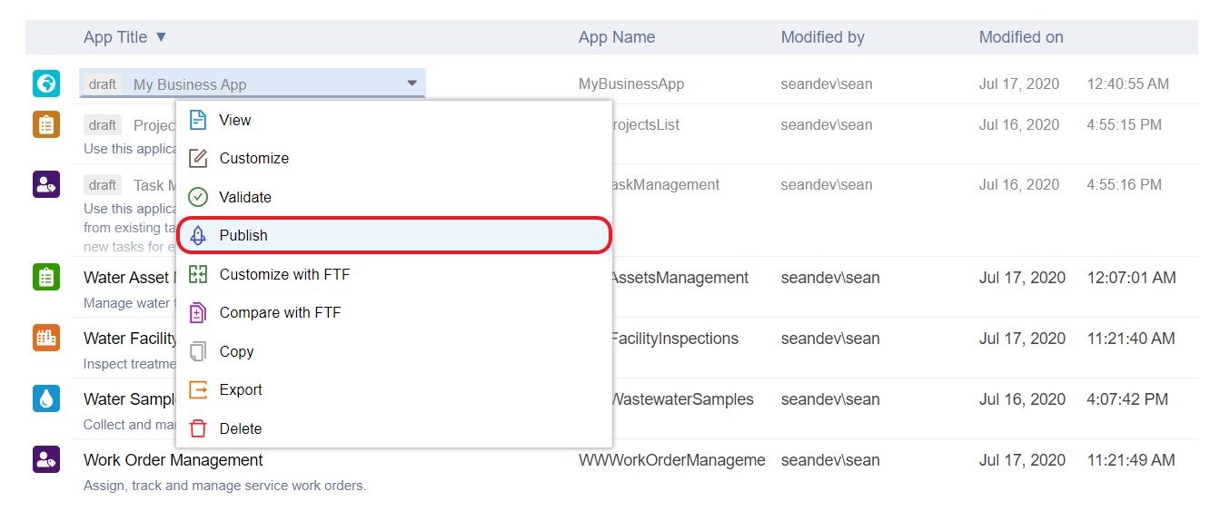The height and width of the screenshot is (521, 1210).
Task: Choose Publish from the context menu
Action: click(243, 235)
